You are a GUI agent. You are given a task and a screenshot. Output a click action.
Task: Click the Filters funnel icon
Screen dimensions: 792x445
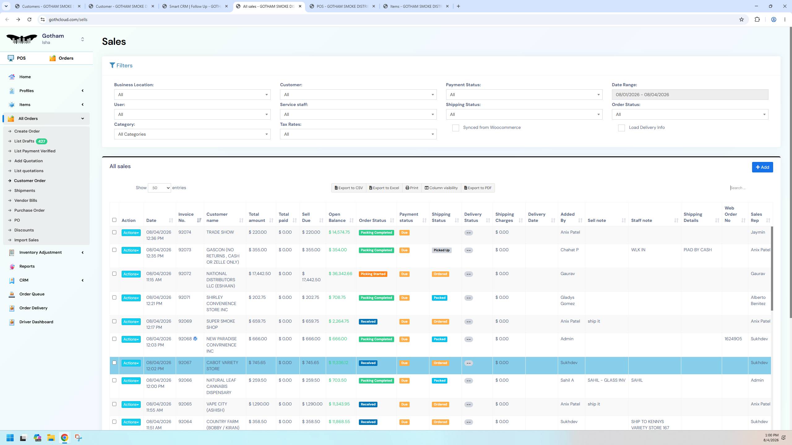112,66
